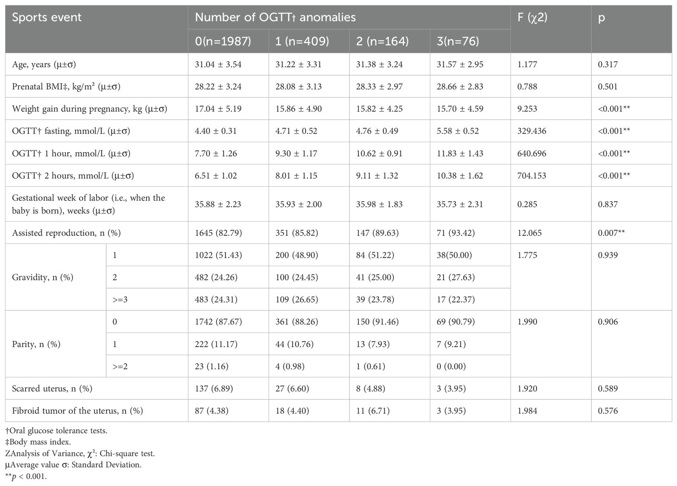Click the p value '0.007**' cell
This screenshot has height=486, width=677.
click(611, 233)
